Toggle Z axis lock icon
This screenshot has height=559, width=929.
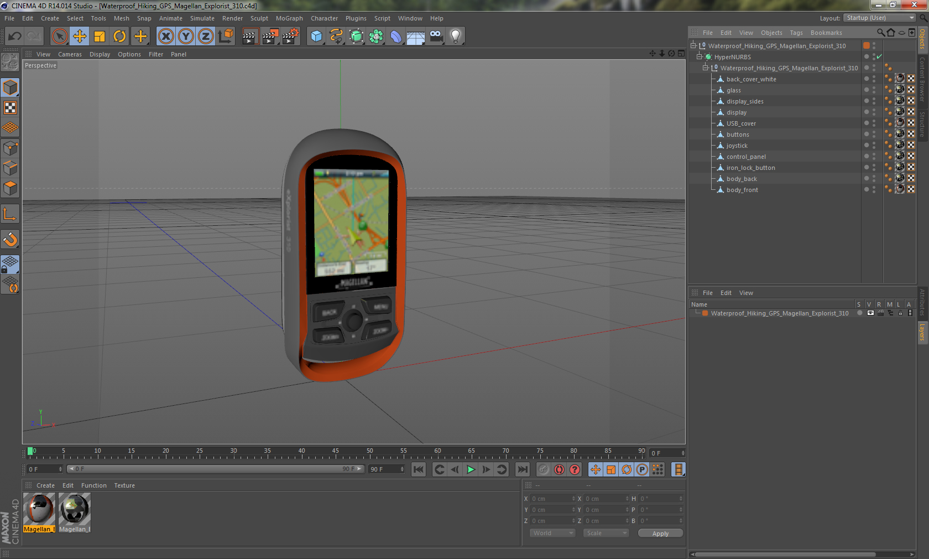tap(206, 37)
